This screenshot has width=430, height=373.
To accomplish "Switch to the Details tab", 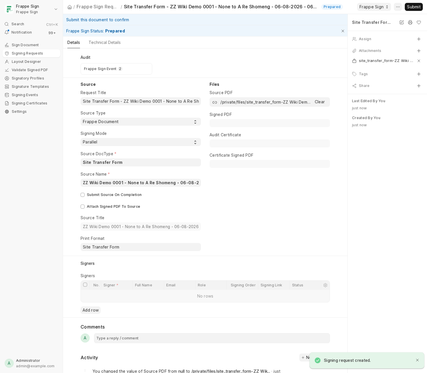I will [74, 42].
